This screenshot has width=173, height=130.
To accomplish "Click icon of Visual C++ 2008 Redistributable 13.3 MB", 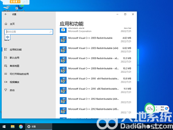I will [x=63, y=60].
